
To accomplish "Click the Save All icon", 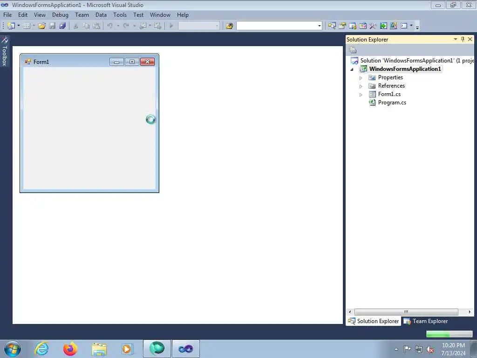I will pyautogui.click(x=63, y=26).
